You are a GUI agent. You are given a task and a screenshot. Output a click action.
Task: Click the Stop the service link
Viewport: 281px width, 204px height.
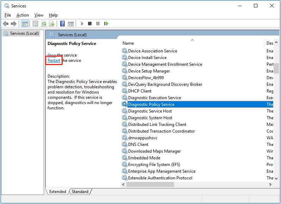[x=52, y=55]
